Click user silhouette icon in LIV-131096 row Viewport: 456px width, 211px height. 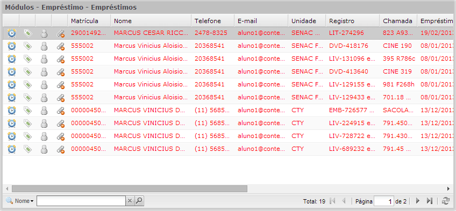click(x=44, y=59)
